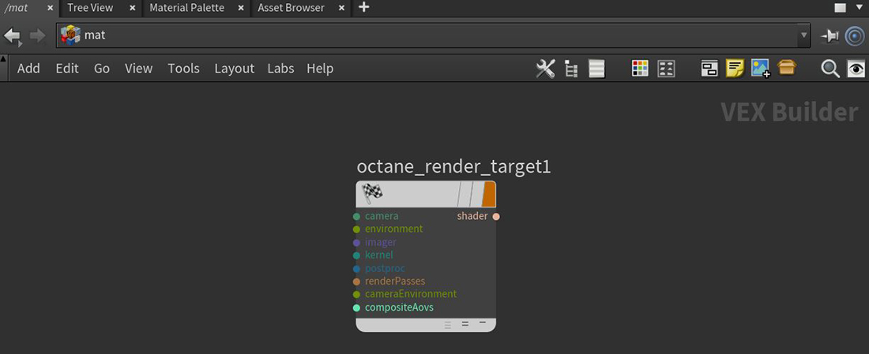Open the Go menu
The height and width of the screenshot is (354, 869).
point(101,69)
